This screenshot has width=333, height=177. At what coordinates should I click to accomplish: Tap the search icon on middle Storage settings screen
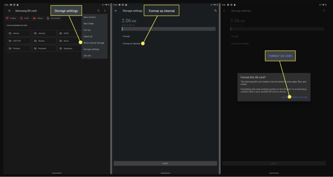(215, 11)
